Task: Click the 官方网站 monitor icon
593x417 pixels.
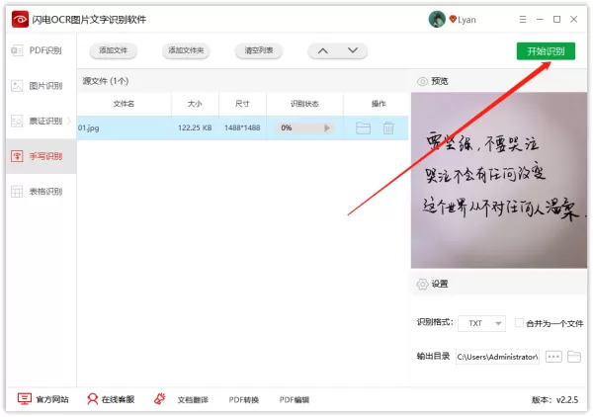Action: pos(24,399)
